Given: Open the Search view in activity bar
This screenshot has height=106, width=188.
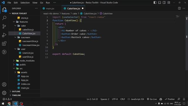Looking at the screenshot, I should coord(4,18).
